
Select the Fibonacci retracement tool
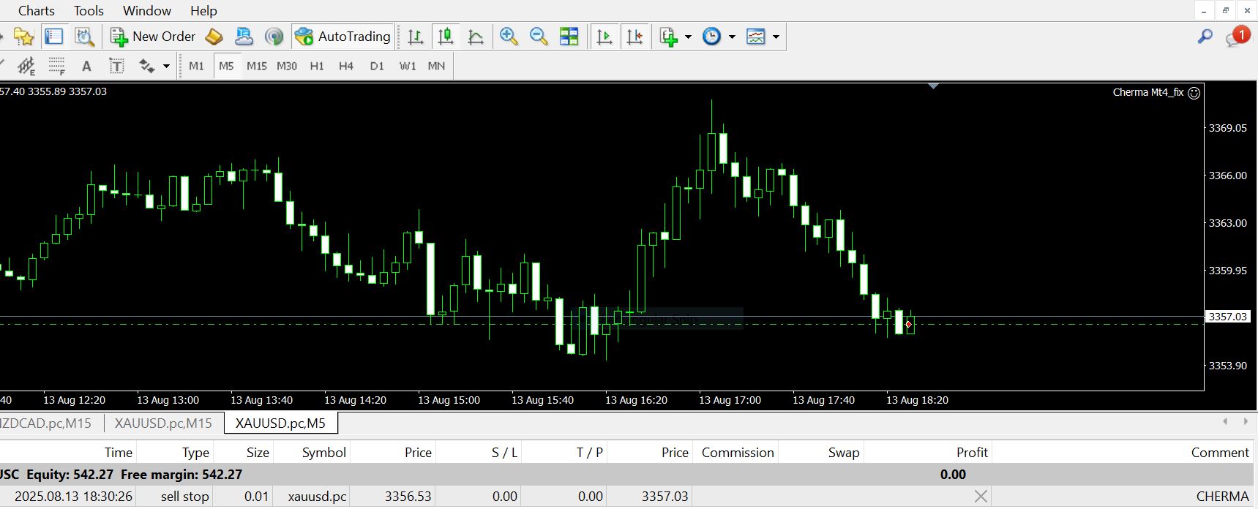coord(57,66)
